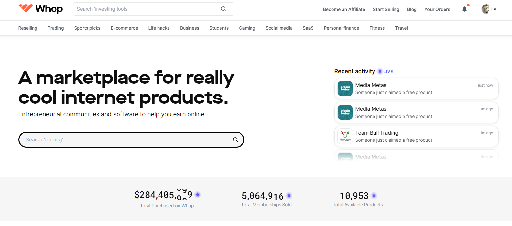The height and width of the screenshot is (226, 512).
Task: Click the hero search magnifier icon
Action: [x=236, y=140]
